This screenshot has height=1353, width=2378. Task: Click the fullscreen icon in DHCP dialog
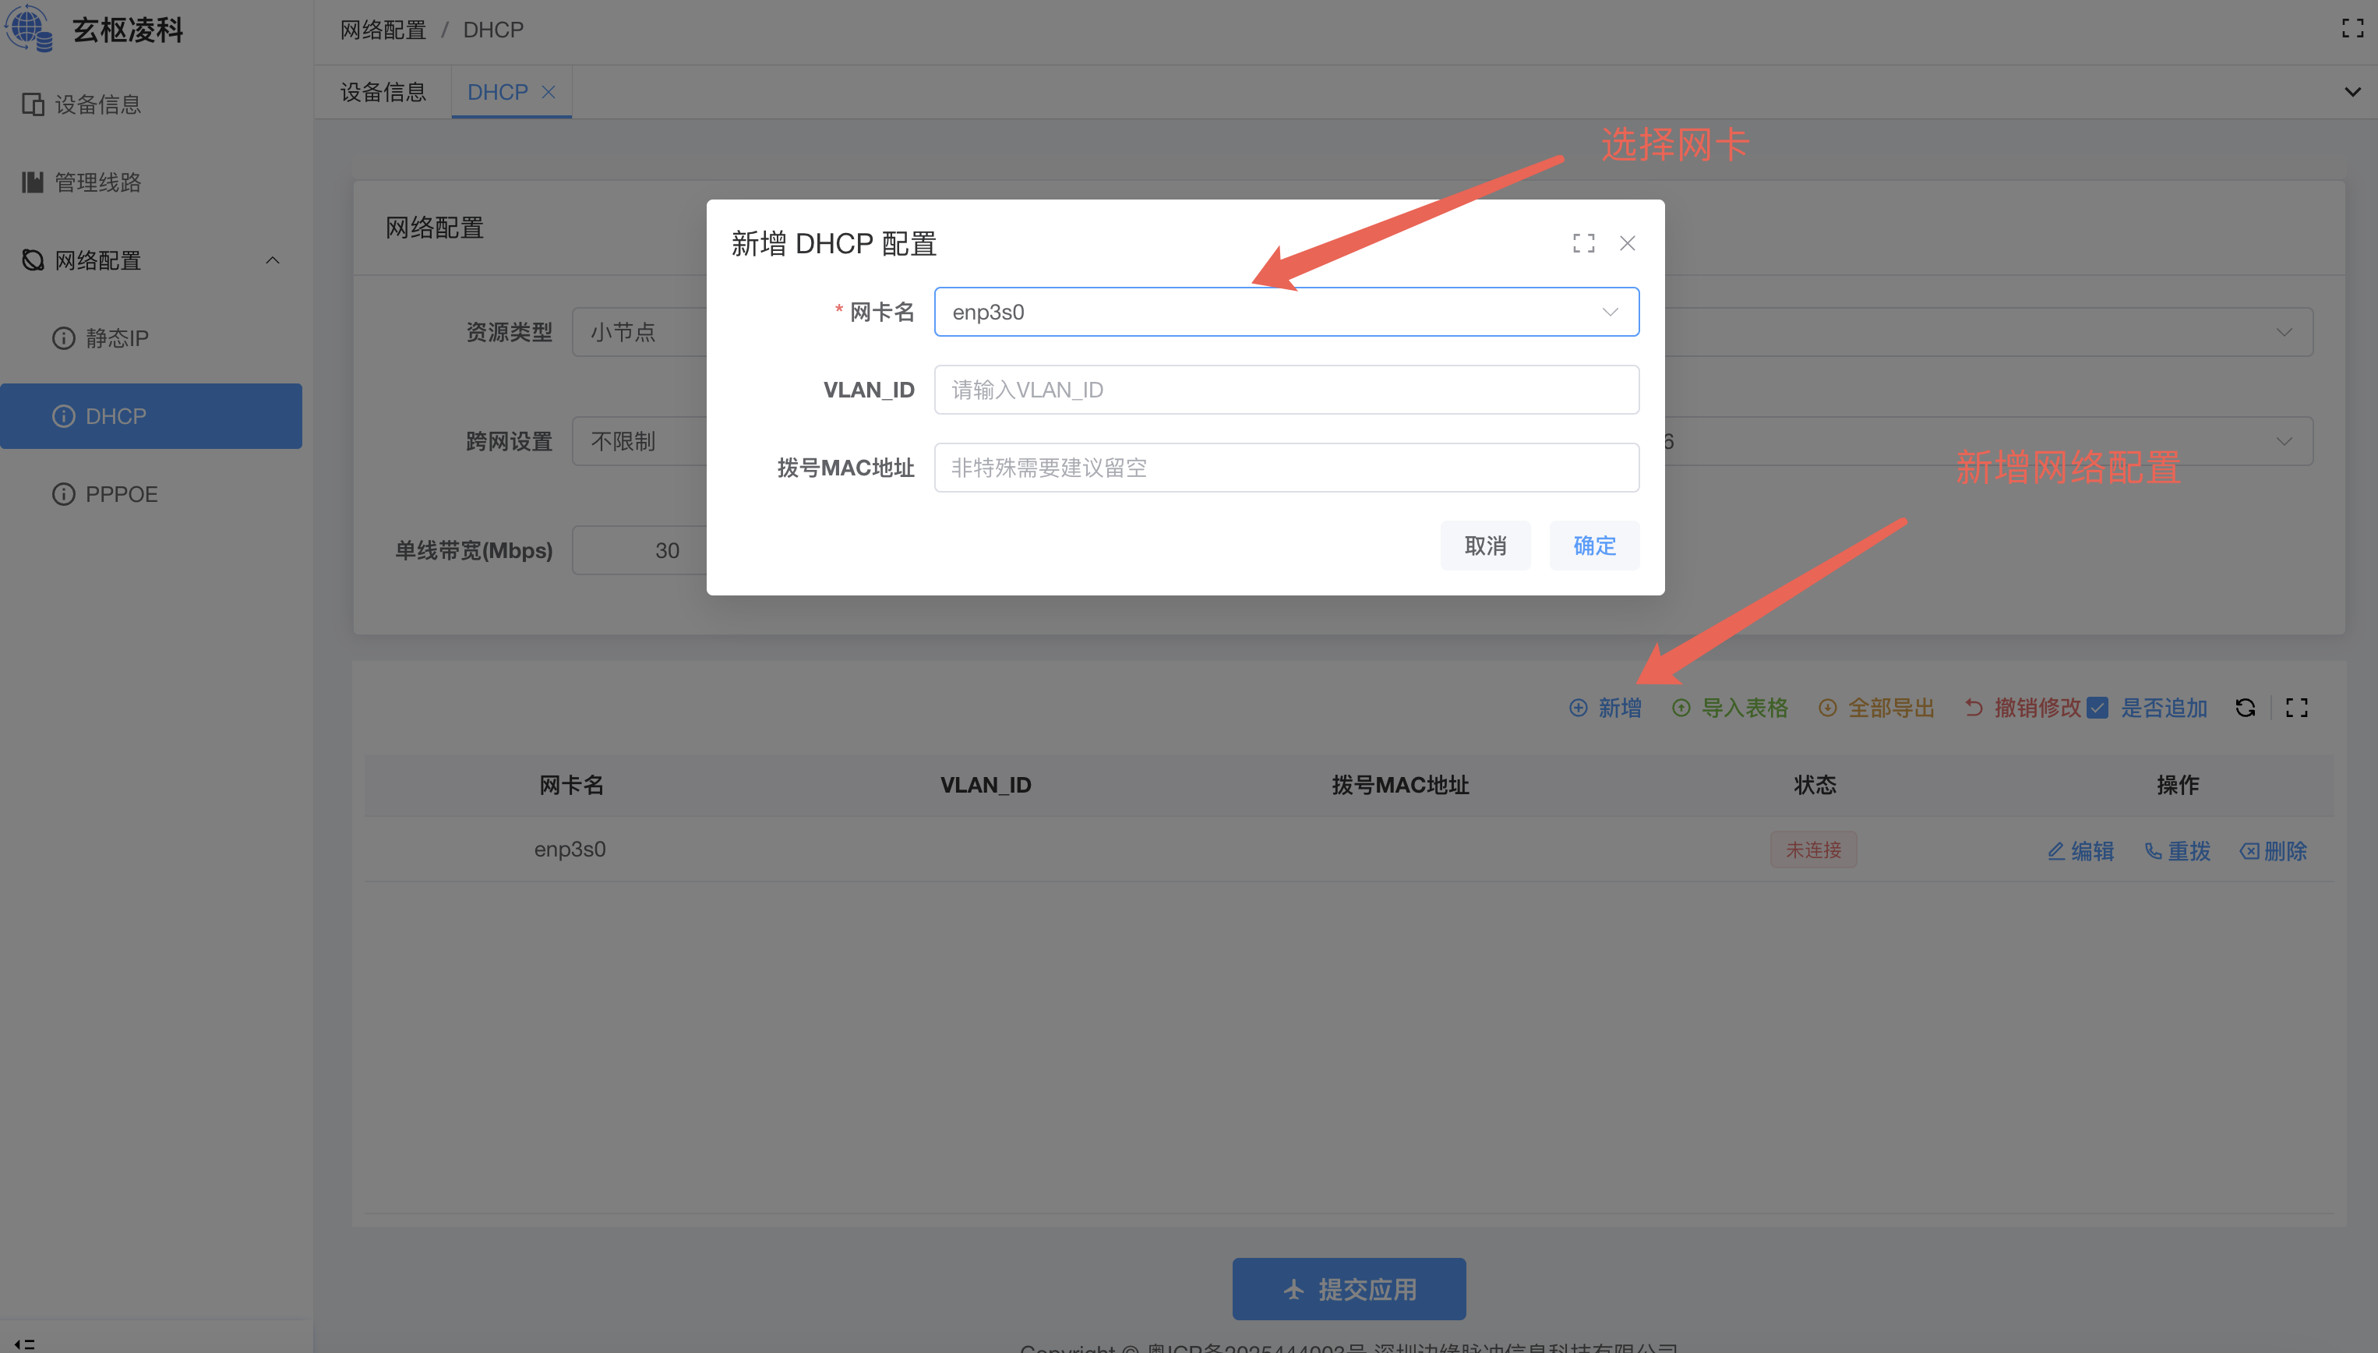point(1584,243)
